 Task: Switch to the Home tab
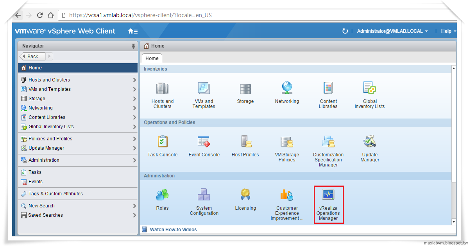(152, 58)
